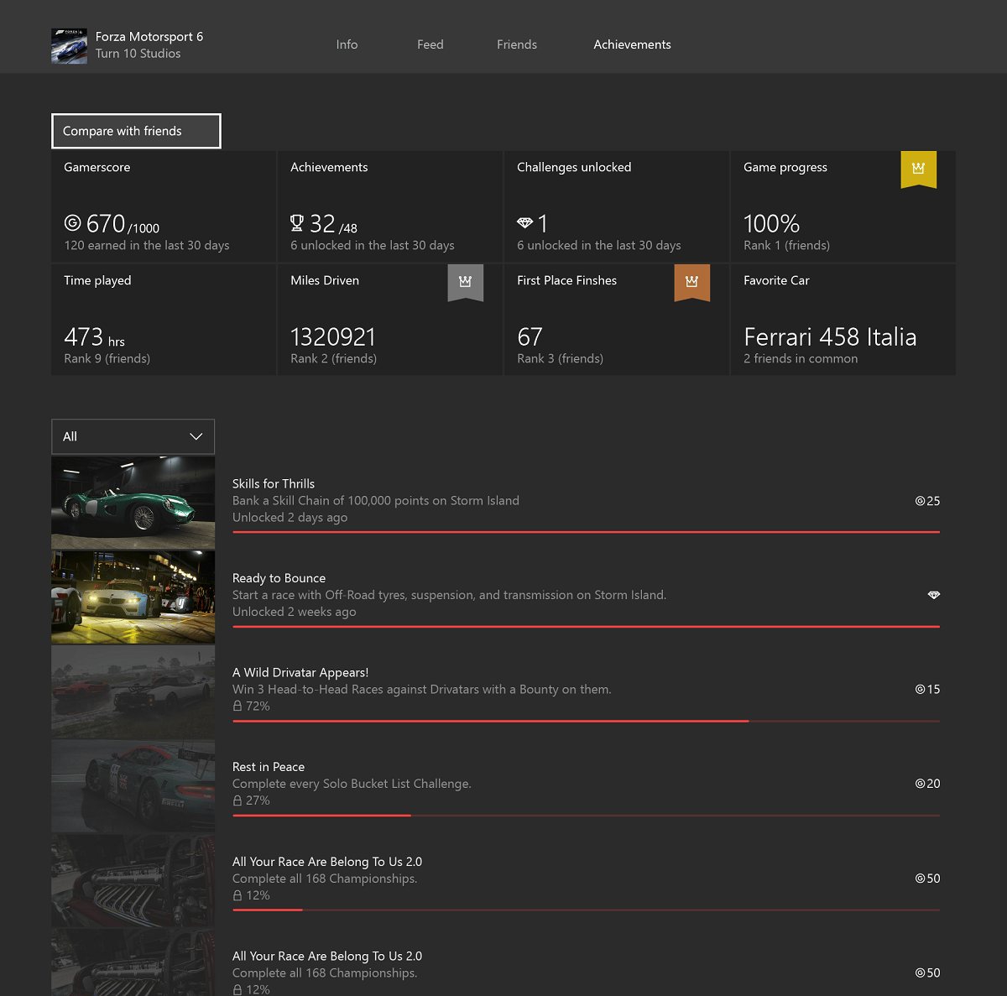Select the Rest in Peace achievement title
This screenshot has width=1007, height=996.
coord(269,767)
